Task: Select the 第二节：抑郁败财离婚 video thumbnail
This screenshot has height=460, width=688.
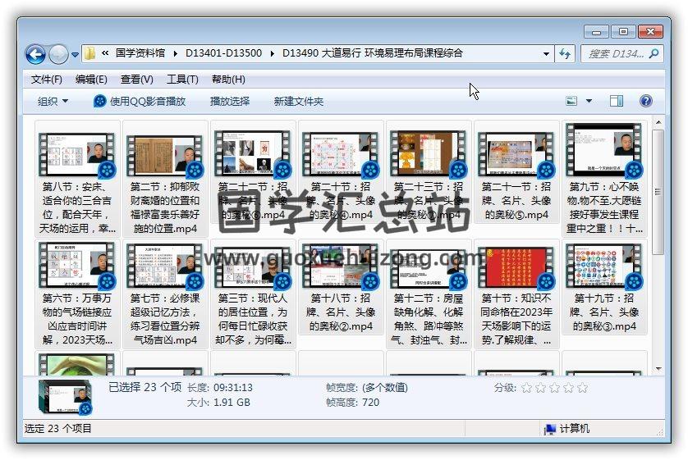Action: (x=165, y=156)
